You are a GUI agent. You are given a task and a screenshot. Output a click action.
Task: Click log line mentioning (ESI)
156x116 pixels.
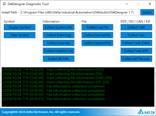point(52,74)
